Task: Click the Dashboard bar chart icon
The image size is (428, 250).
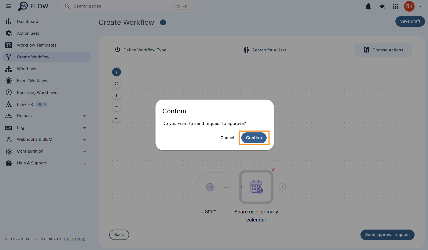Action: click(x=9, y=22)
